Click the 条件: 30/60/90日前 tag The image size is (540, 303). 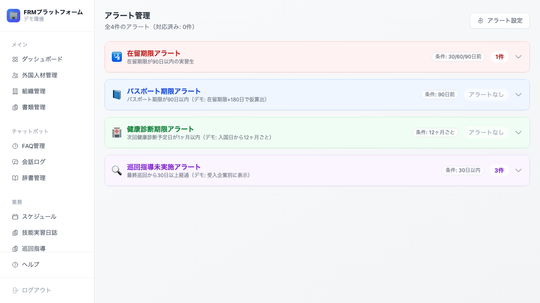(x=458, y=57)
